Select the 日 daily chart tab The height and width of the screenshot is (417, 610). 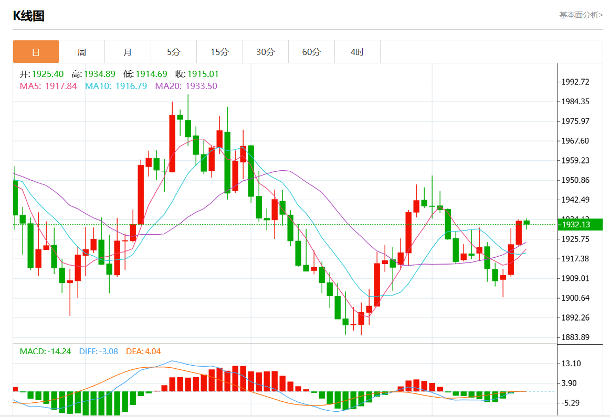tap(36, 52)
